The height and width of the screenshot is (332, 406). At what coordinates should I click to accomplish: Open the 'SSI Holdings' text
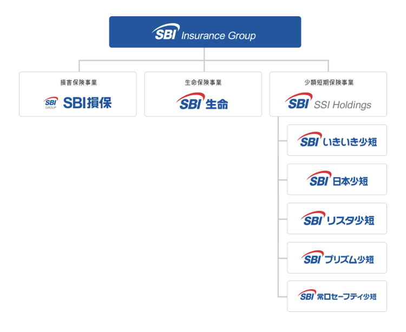point(343,105)
